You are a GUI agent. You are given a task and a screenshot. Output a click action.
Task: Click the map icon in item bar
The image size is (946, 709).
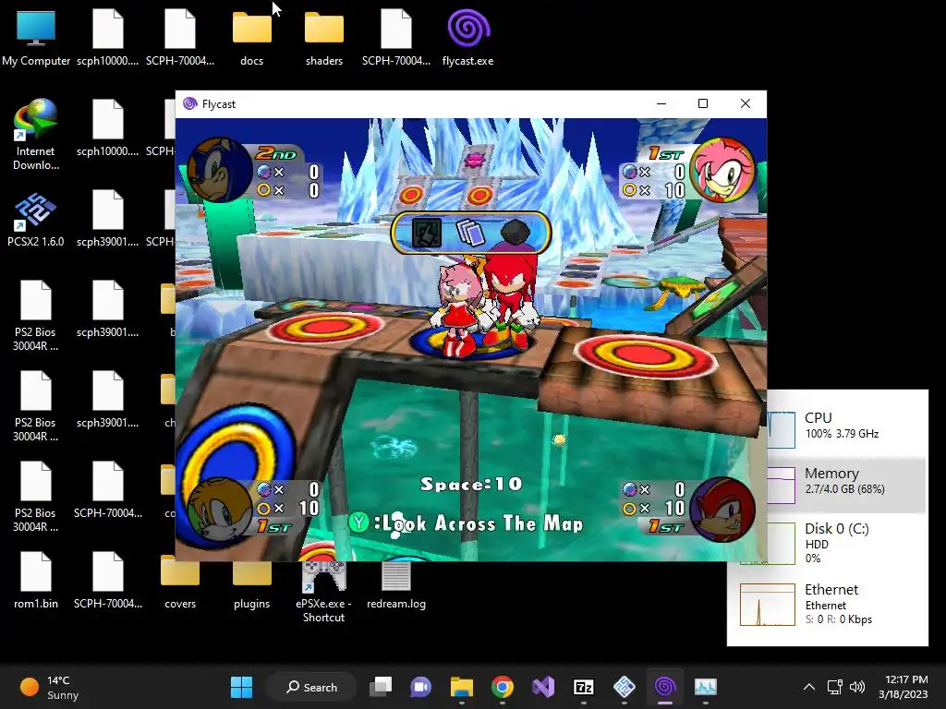click(427, 234)
